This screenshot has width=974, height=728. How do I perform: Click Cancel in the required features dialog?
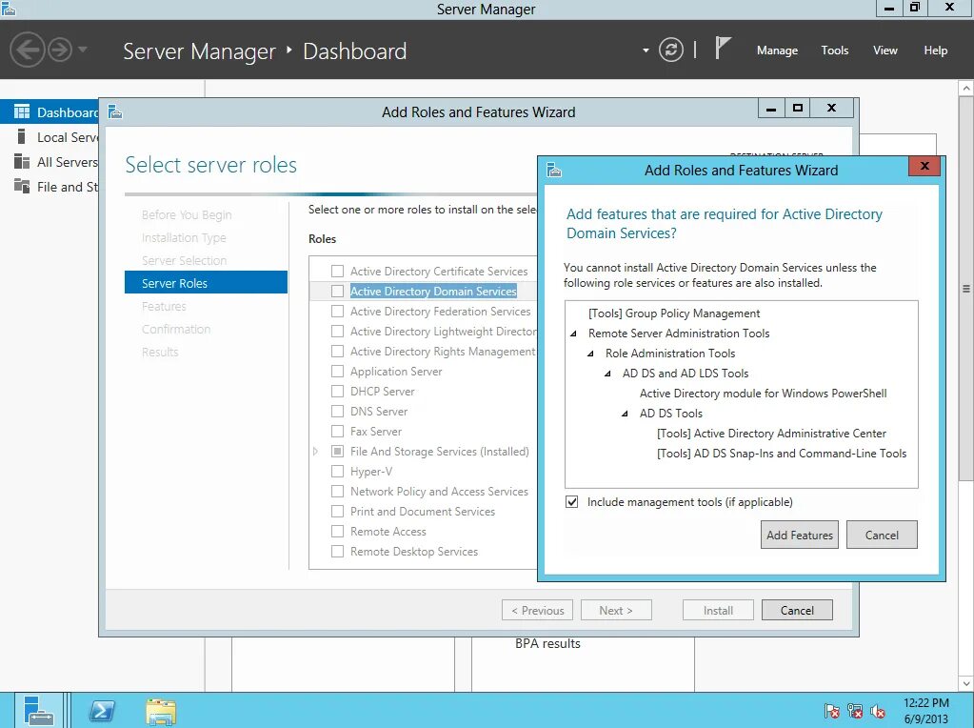(882, 535)
